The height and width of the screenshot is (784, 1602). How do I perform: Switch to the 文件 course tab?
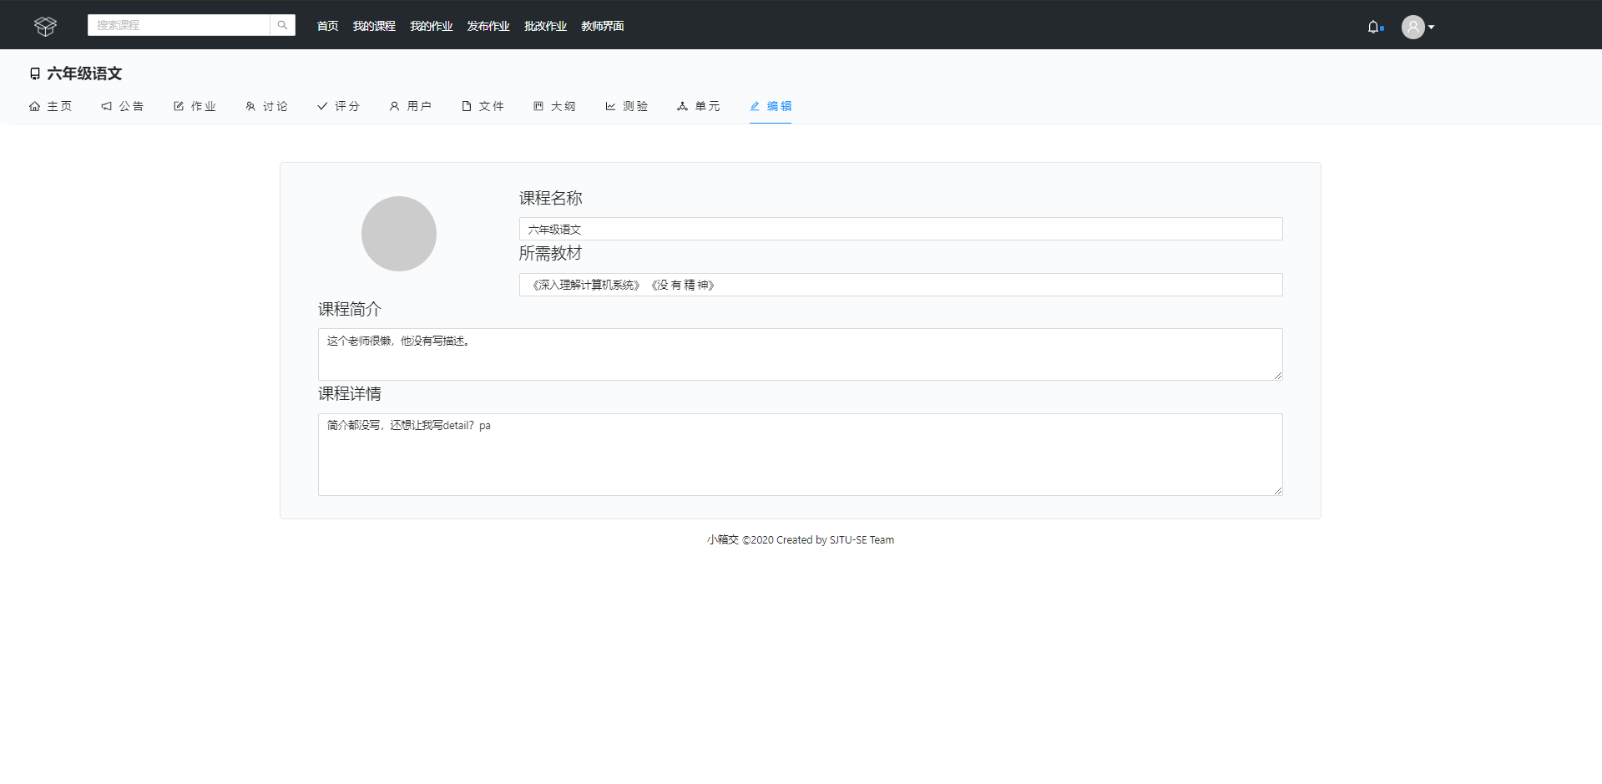(483, 106)
